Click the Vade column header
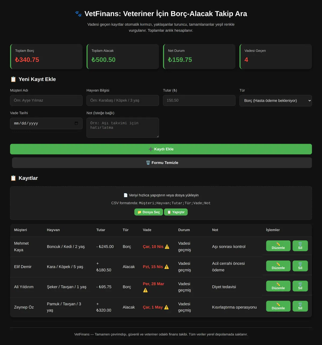The width and height of the screenshot is (322, 345). (147, 230)
